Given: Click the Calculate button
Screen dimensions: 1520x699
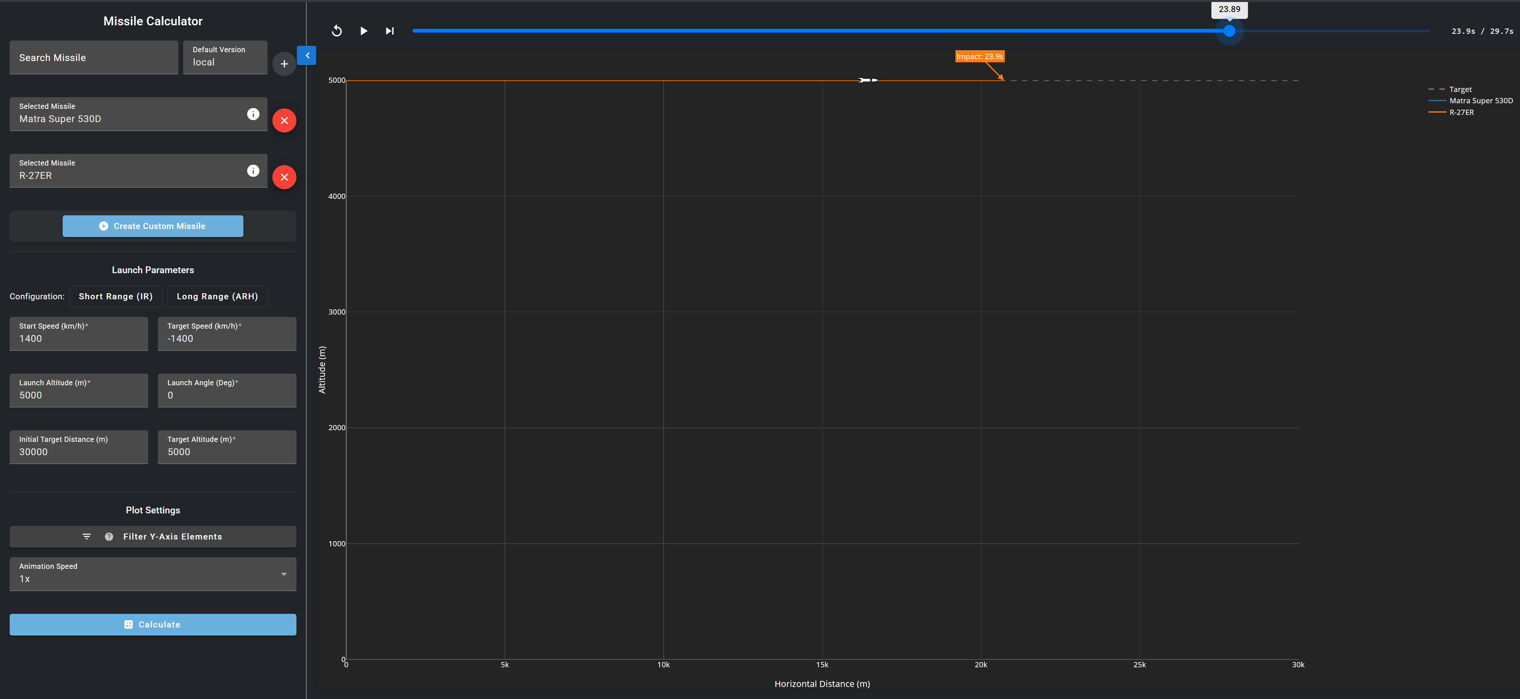Looking at the screenshot, I should (x=153, y=625).
